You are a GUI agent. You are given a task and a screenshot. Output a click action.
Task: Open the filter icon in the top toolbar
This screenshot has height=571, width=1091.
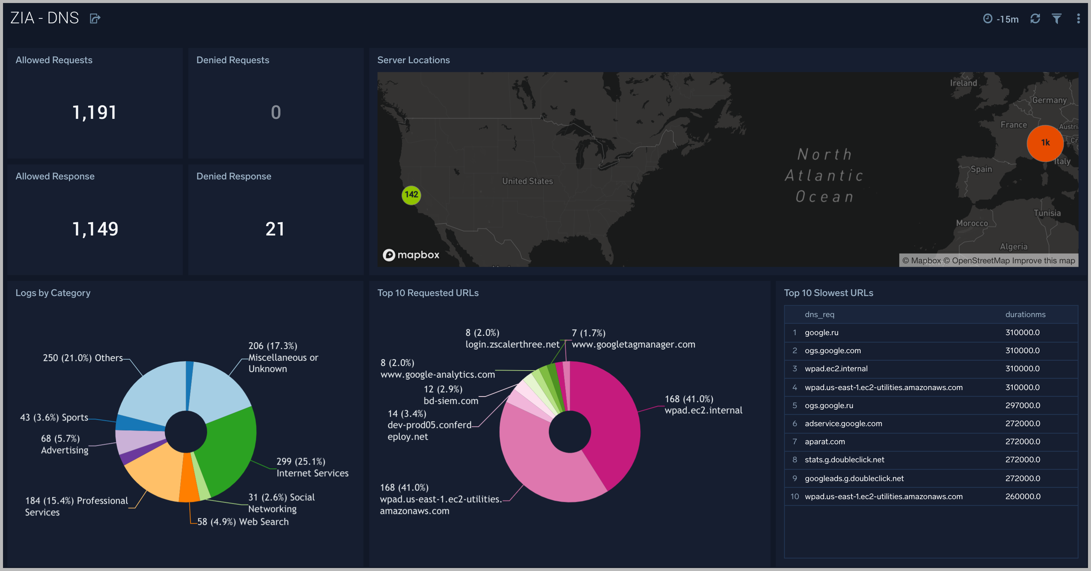[1056, 19]
